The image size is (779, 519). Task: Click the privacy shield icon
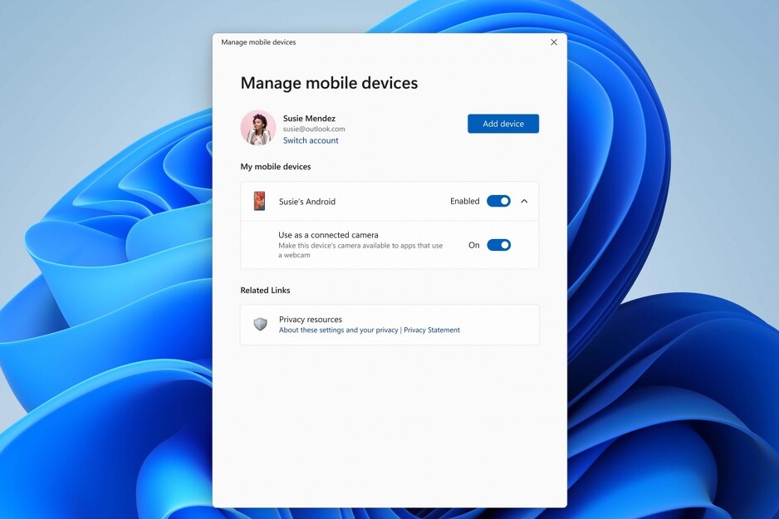pyautogui.click(x=260, y=325)
